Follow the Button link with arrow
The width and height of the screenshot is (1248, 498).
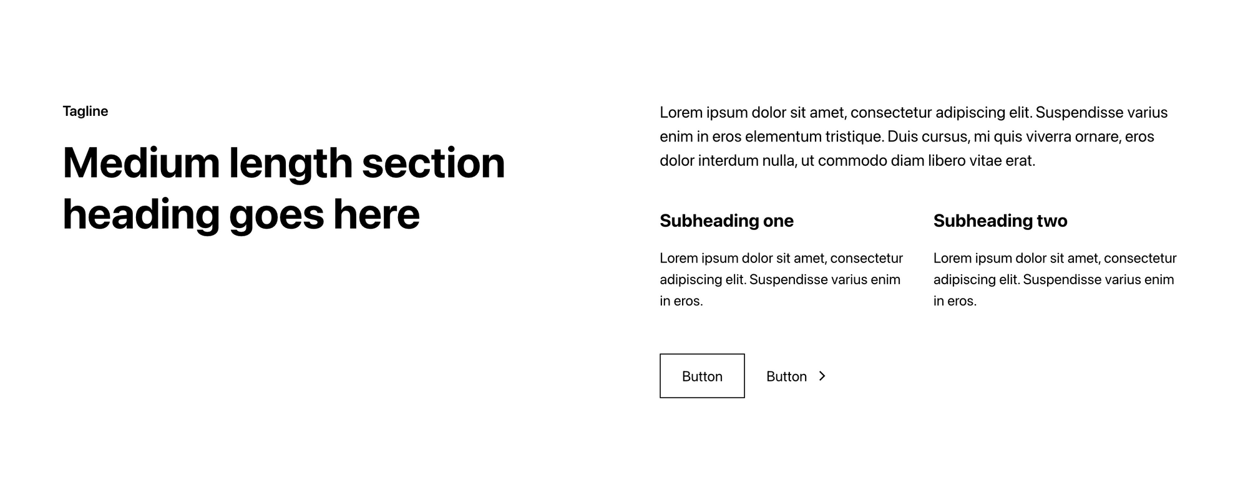pyautogui.click(x=786, y=376)
